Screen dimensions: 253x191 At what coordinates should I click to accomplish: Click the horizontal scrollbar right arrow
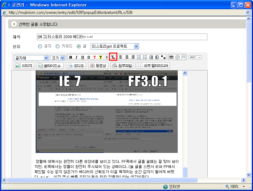[243, 180]
